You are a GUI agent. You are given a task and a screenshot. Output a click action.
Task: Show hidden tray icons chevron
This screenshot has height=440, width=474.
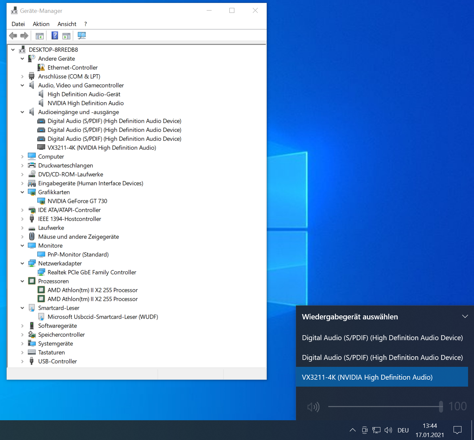point(352,430)
